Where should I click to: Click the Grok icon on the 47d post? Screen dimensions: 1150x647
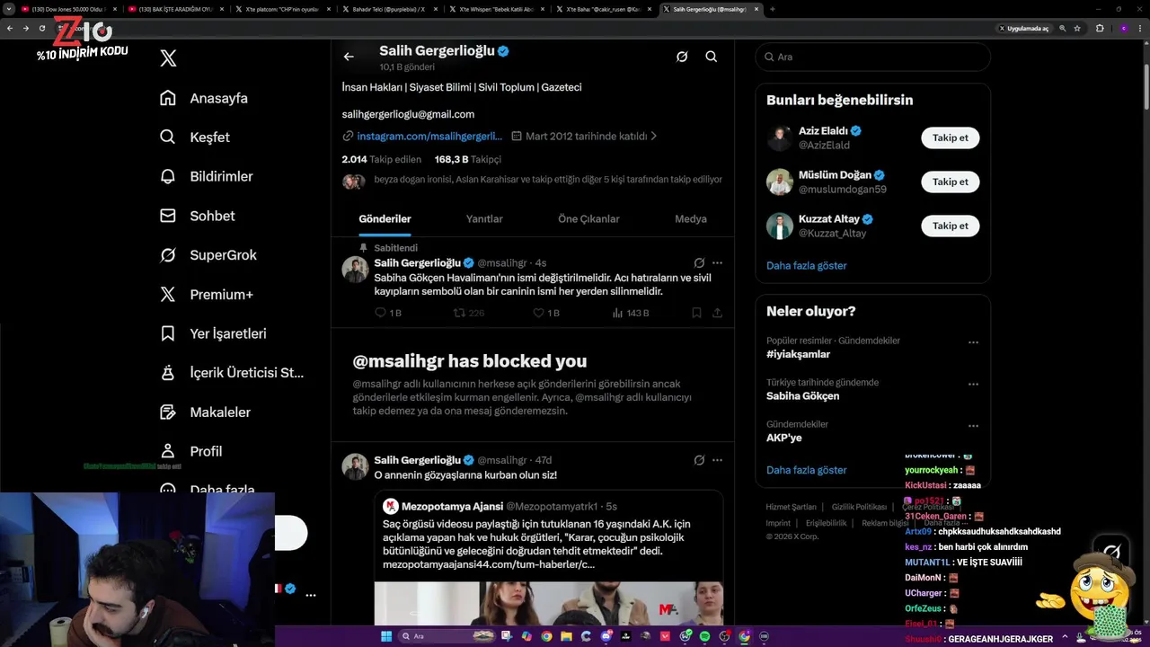coord(699,460)
